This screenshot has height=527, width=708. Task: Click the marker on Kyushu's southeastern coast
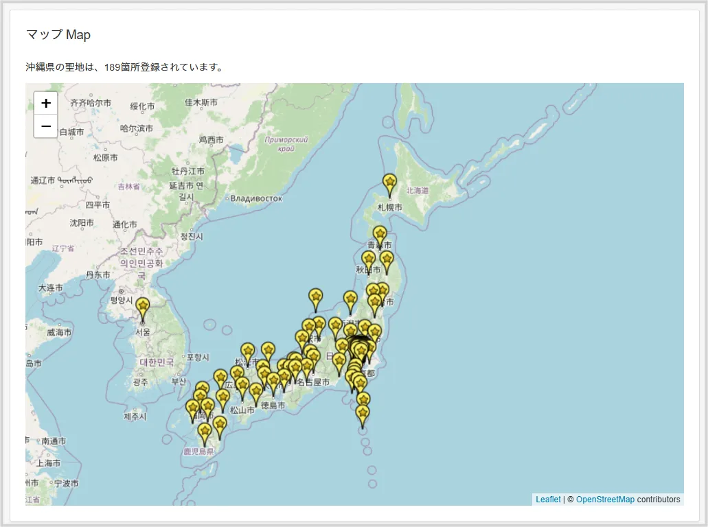(220, 425)
